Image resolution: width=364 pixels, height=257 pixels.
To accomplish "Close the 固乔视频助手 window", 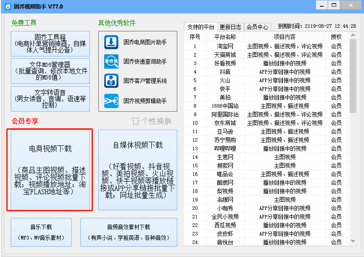I will pos(351,5).
